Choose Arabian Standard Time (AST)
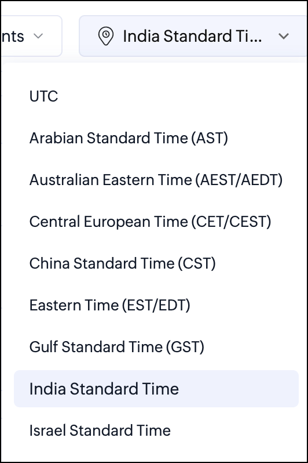This screenshot has width=308, height=463. [x=156, y=138]
